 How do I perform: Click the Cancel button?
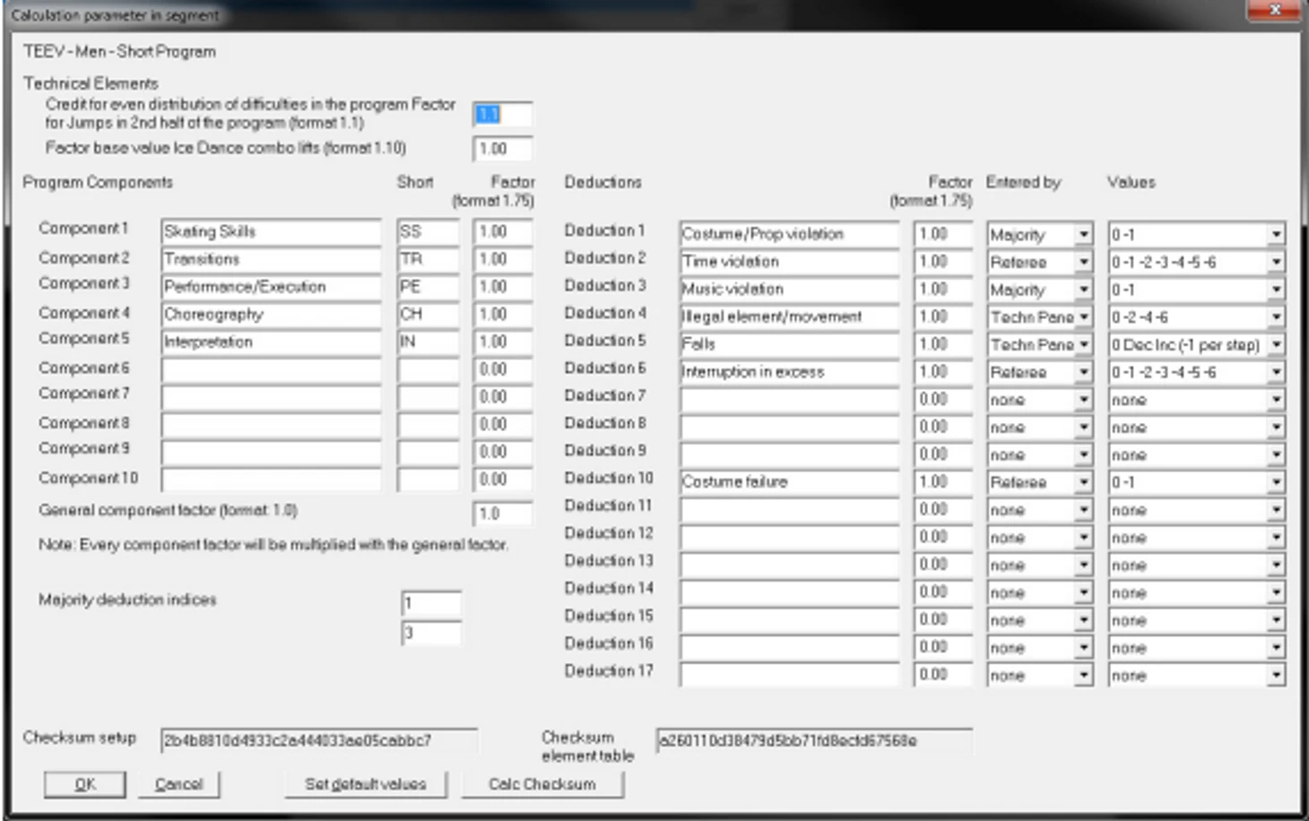tap(178, 784)
